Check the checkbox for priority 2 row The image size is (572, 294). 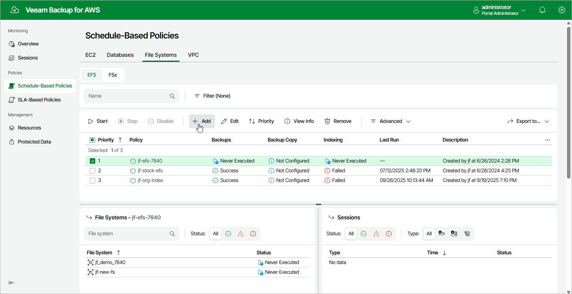click(x=93, y=171)
